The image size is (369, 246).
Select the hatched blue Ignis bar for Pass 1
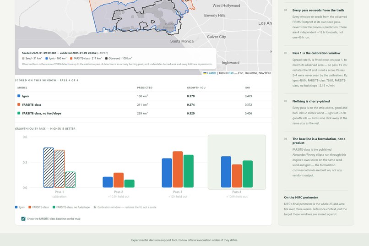[x=49, y=168]
